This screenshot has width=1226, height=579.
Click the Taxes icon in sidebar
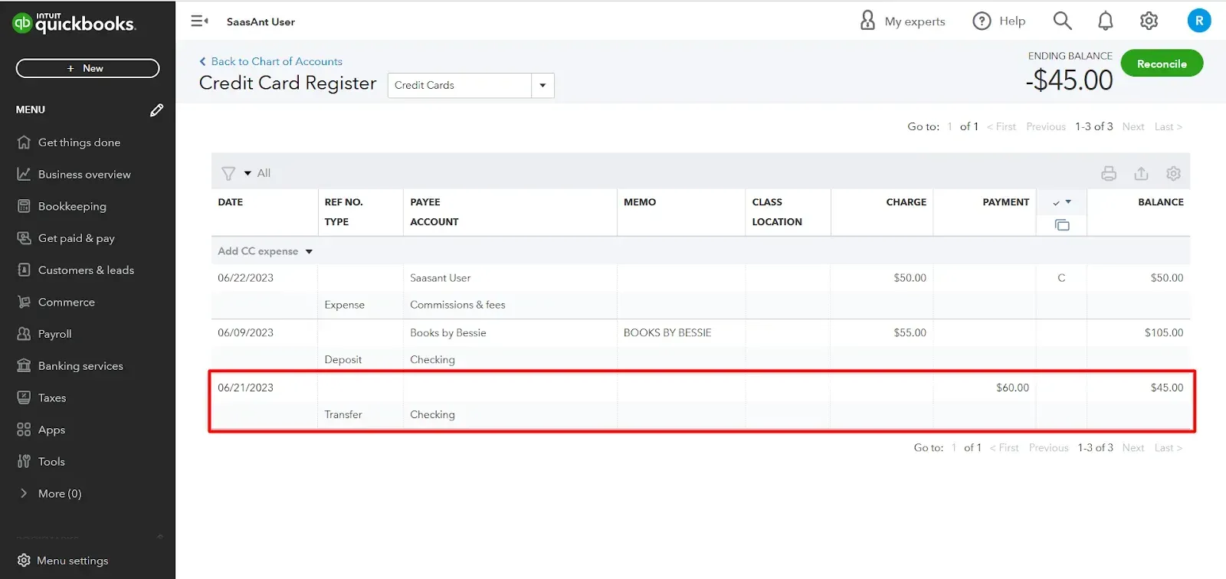point(24,397)
